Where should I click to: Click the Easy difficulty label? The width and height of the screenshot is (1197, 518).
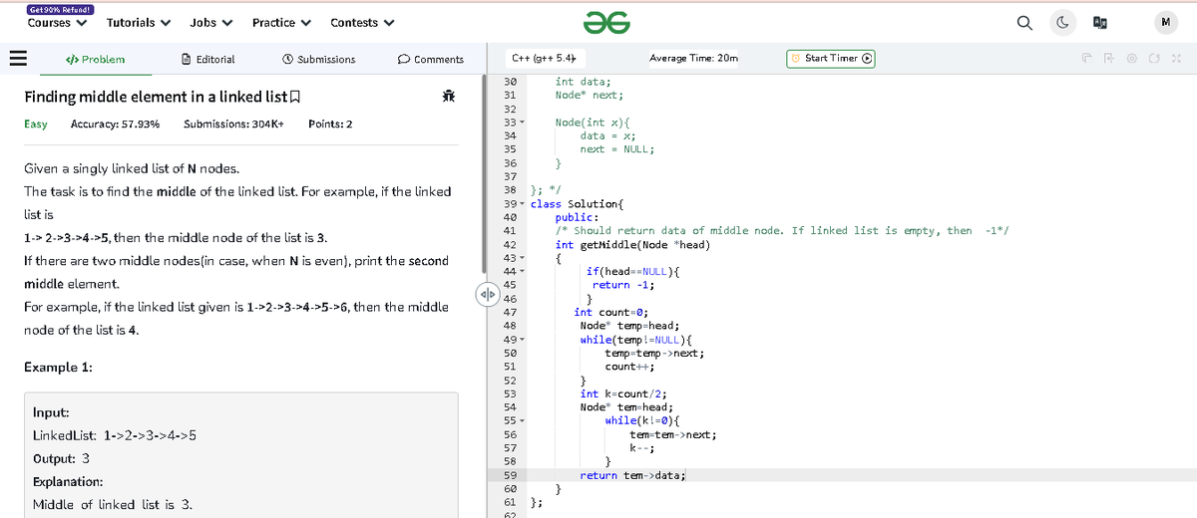click(35, 124)
